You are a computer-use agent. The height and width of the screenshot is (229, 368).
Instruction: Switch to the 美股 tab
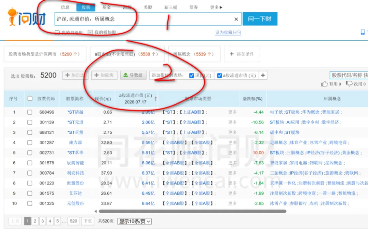point(148,7)
